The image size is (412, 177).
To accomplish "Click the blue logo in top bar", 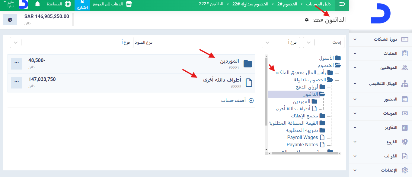I will coord(24,4).
